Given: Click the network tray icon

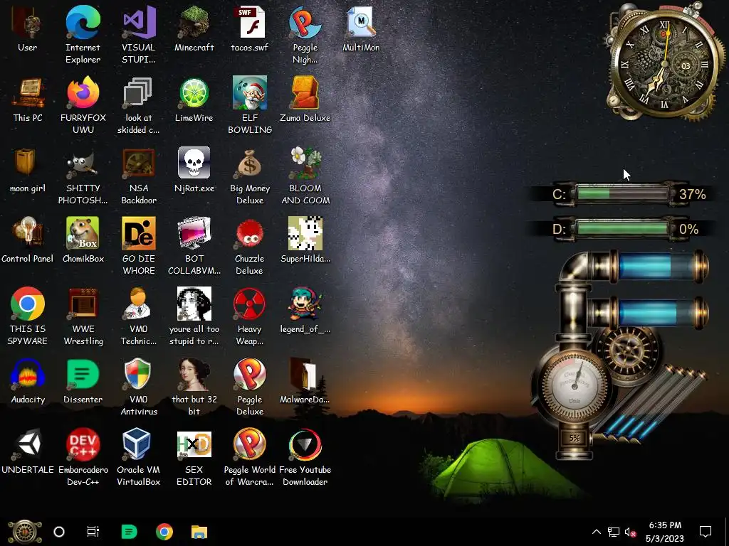Looking at the screenshot, I should click(x=613, y=532).
